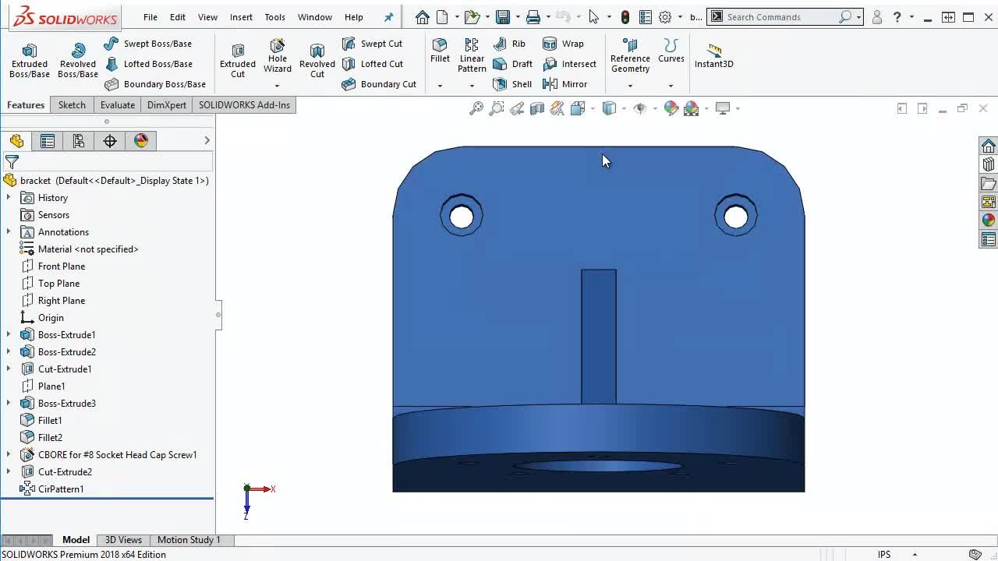Toggle Instant3D mode
Screen dimensions: 998x561
[713, 55]
